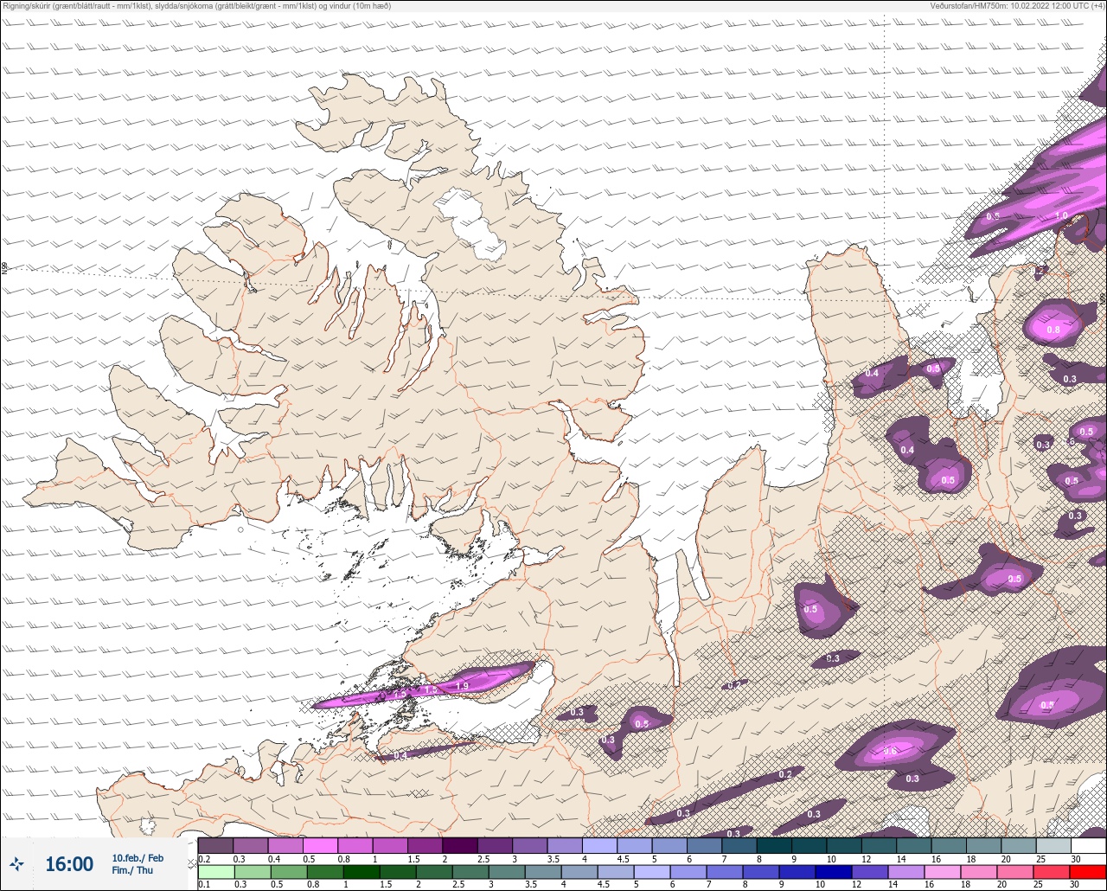
Task: Select the 0.6 snowfall value on the map
Action: pos(890,751)
